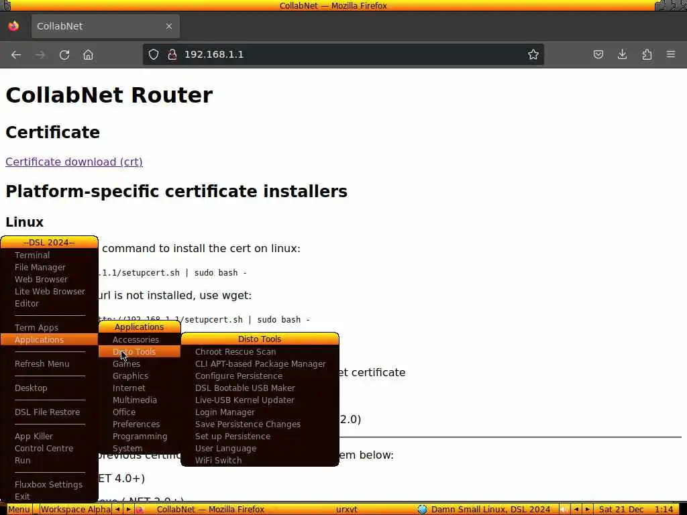The width and height of the screenshot is (687, 515).
Task: Open the Extensions puzzle icon
Action: 647,54
